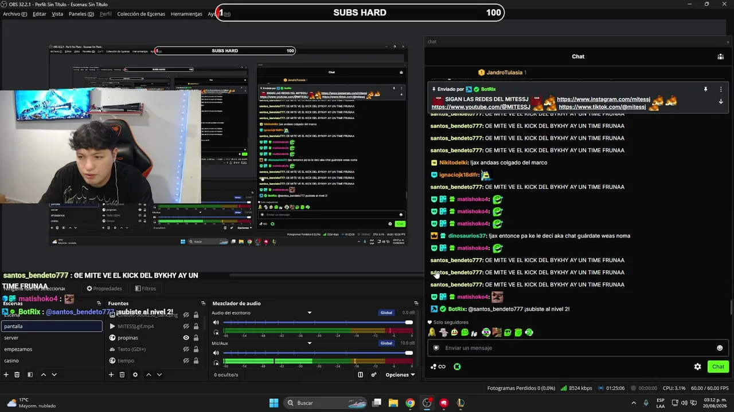Add a new scene with the plus icon
Screen dimensions: 734x412
pos(6,375)
